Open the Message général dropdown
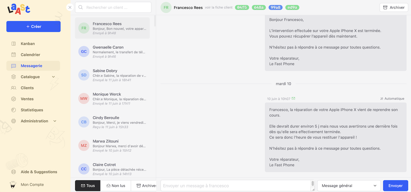This screenshot has height=192, width=411. tap(349, 186)
